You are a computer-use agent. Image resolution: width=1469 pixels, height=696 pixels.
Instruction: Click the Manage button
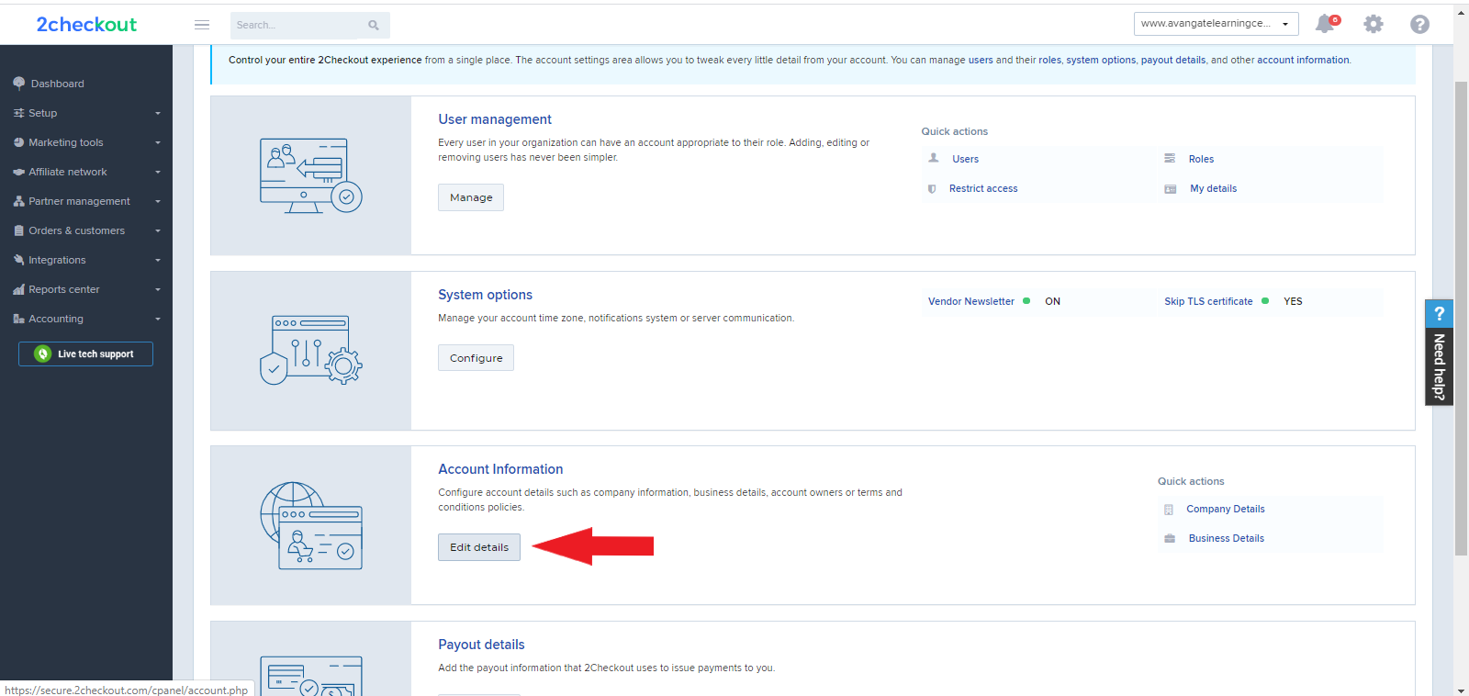click(471, 197)
